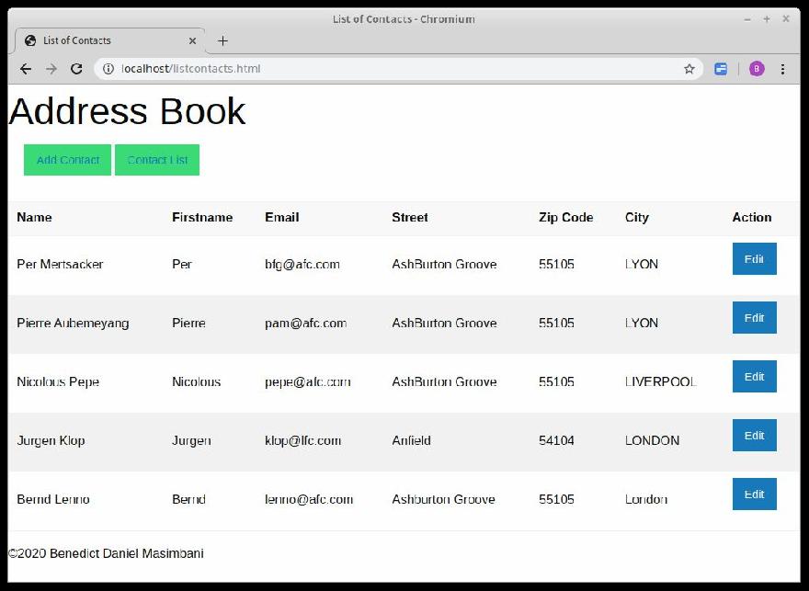Click the email pam@afc.com
809x591 pixels.
coord(305,323)
